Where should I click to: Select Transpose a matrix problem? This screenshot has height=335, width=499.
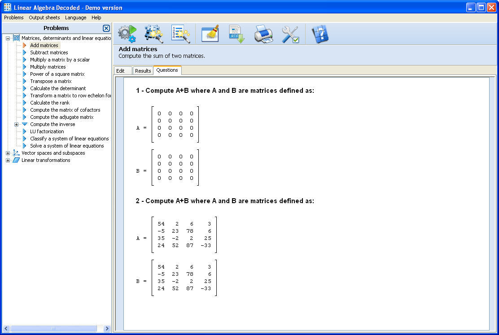[51, 81]
